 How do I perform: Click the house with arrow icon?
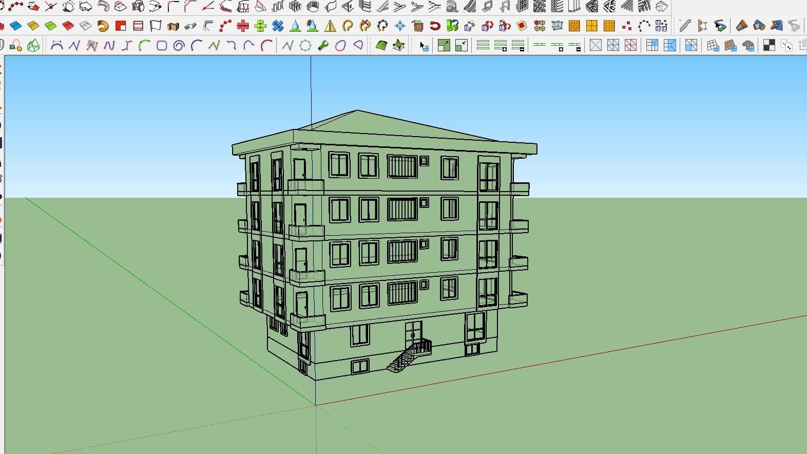(662, 6)
